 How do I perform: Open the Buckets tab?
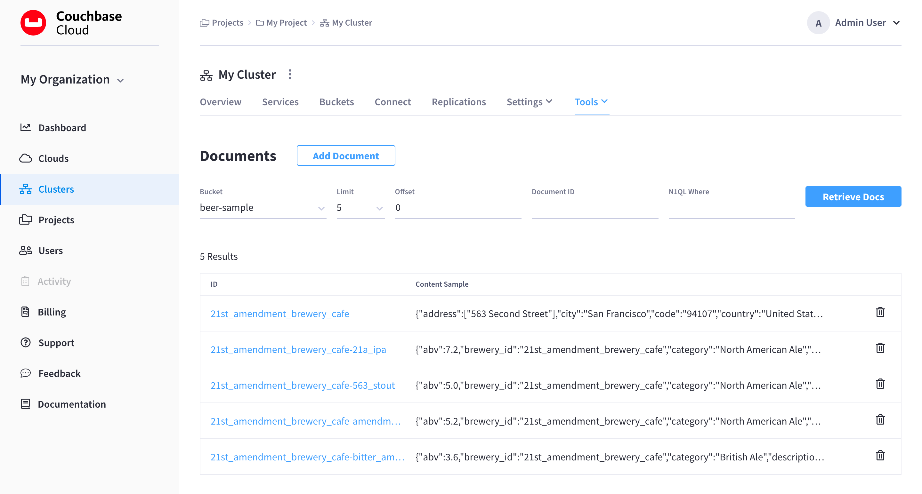pyautogui.click(x=336, y=102)
